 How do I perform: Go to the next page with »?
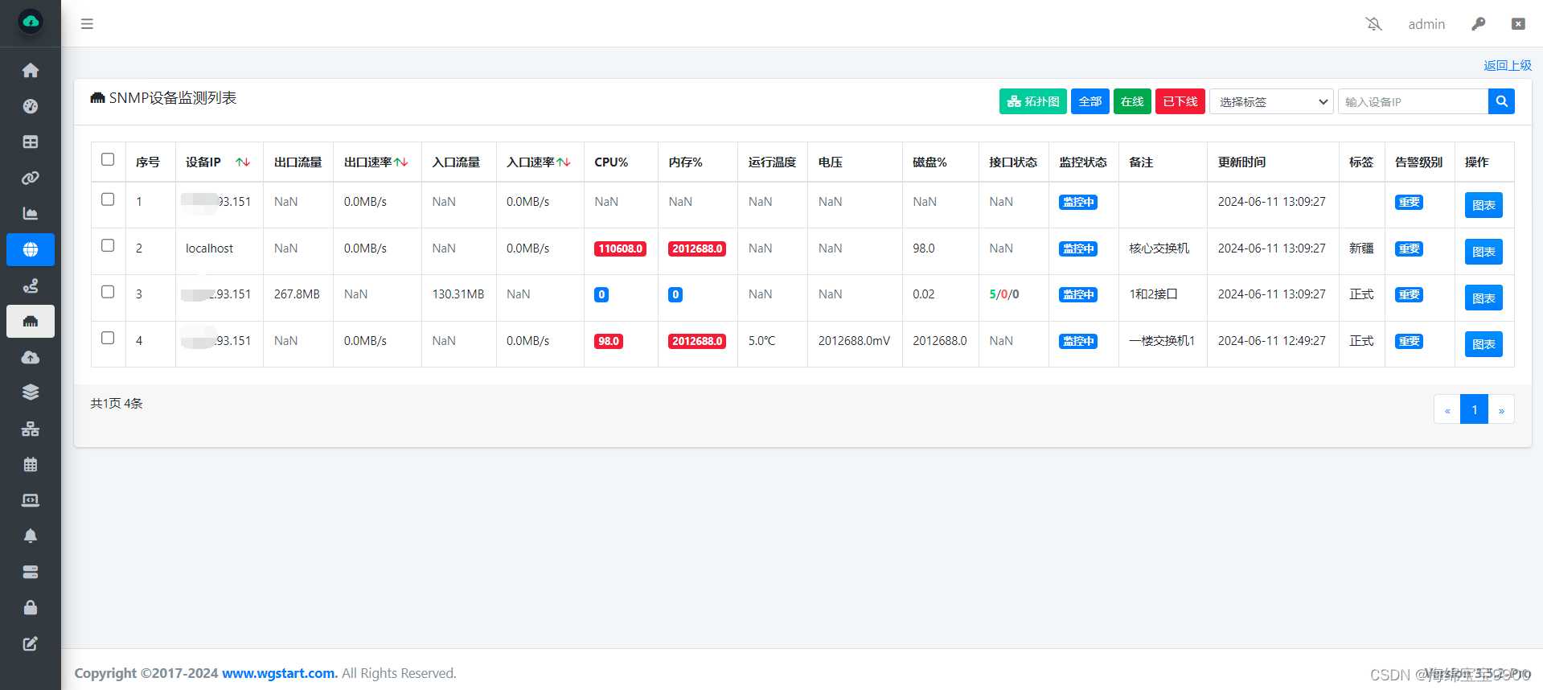(1501, 409)
